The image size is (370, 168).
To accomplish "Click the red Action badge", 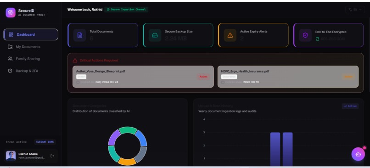I will [x=203, y=77].
